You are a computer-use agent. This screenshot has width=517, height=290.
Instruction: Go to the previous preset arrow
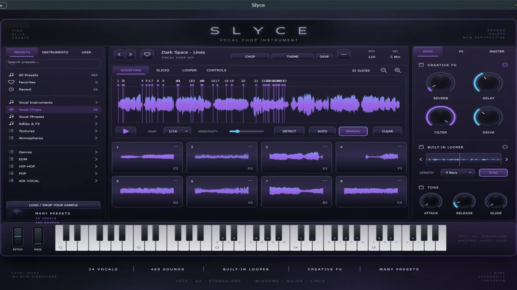coord(119,54)
